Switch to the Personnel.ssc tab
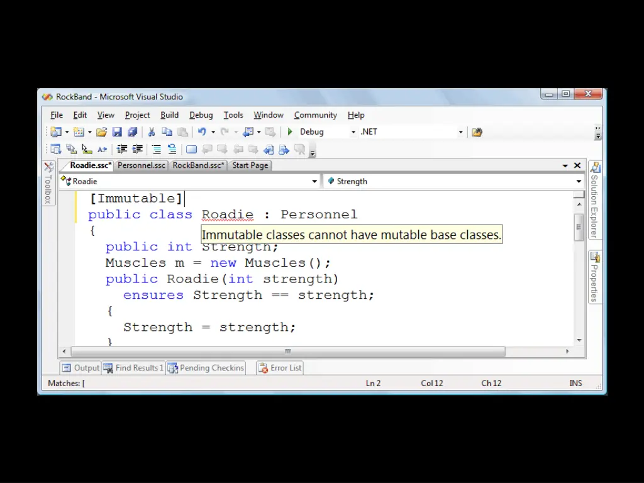This screenshot has height=483, width=644. 142,165
